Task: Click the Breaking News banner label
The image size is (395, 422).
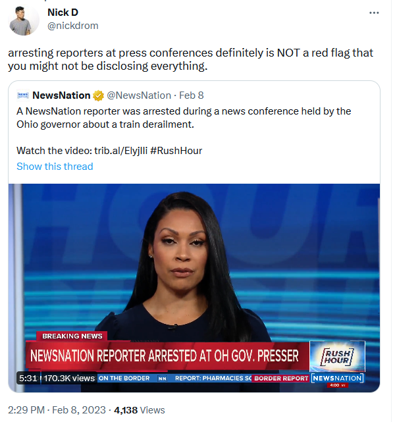Action: coord(72,336)
